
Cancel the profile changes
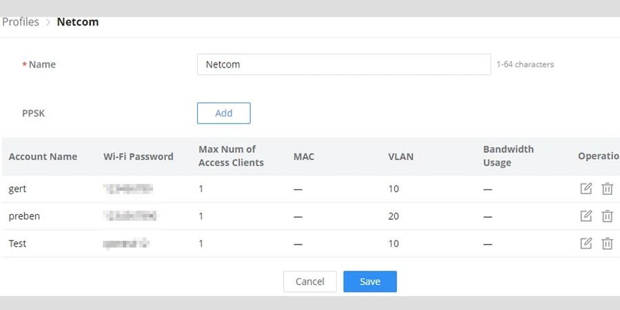[309, 281]
